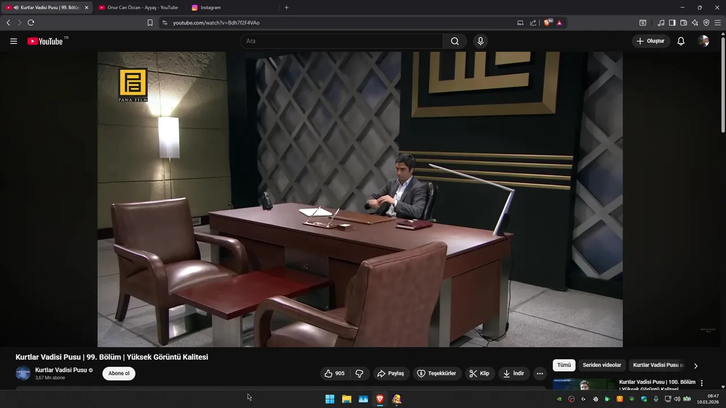
Task: Dislike the video with thumbs down
Action: click(360, 373)
